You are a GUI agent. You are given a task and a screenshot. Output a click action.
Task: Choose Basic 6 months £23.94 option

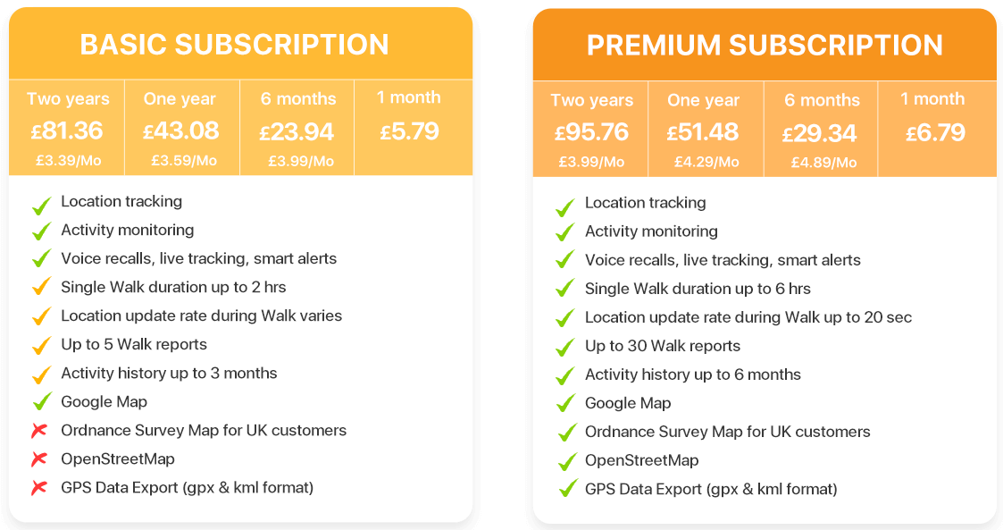[x=297, y=128]
